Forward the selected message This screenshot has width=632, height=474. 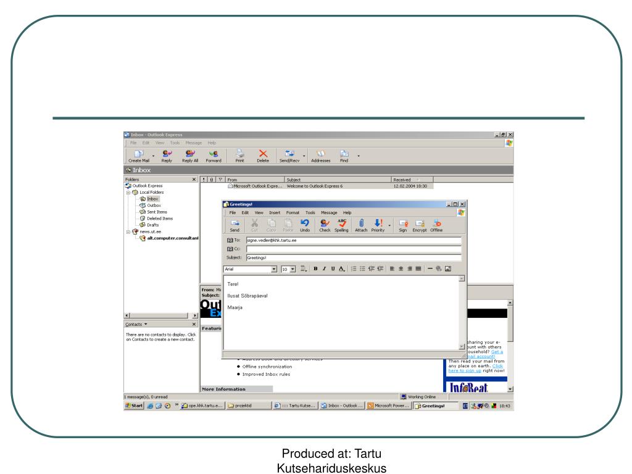pos(214,156)
